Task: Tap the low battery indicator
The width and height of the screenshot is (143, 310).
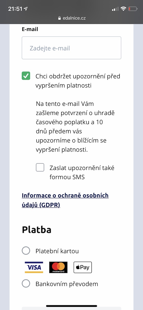Action: [x=133, y=9]
